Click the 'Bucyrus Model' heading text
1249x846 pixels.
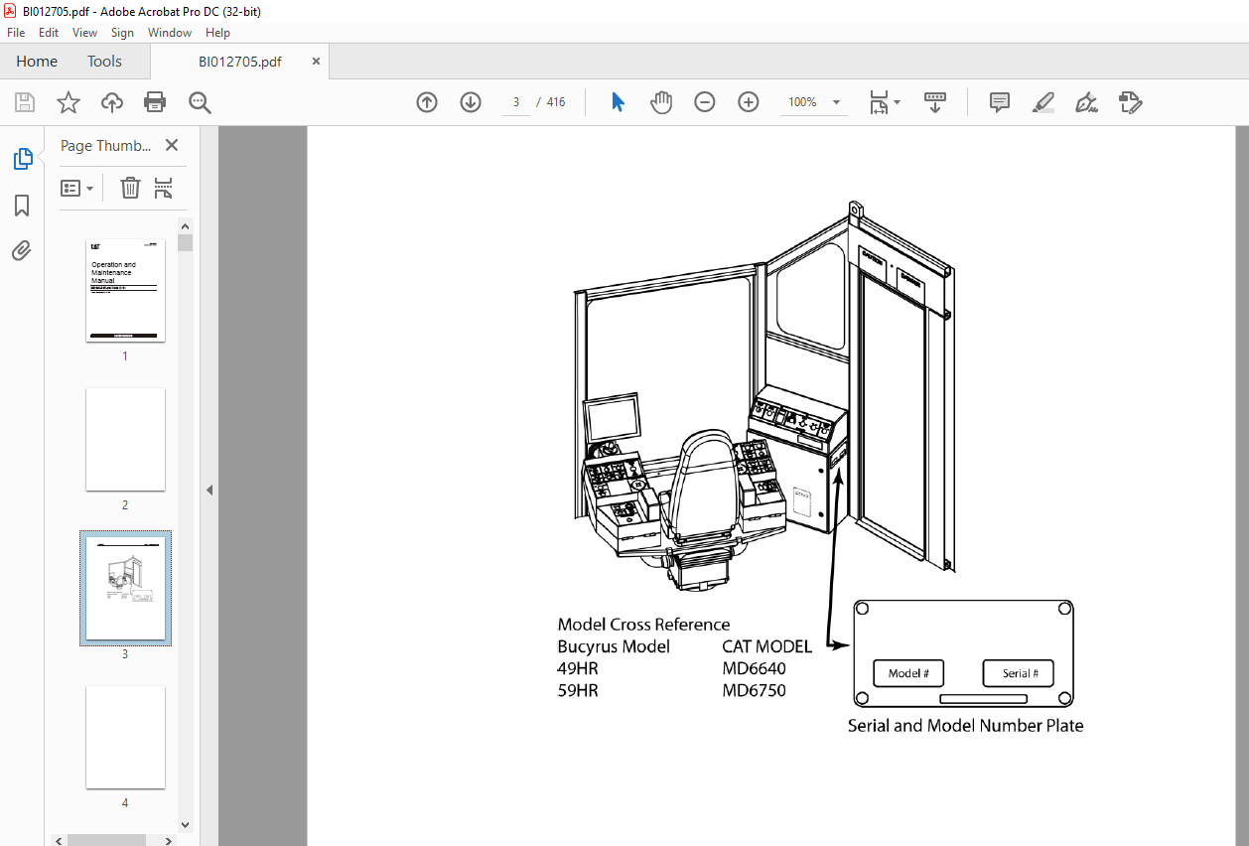tap(614, 646)
